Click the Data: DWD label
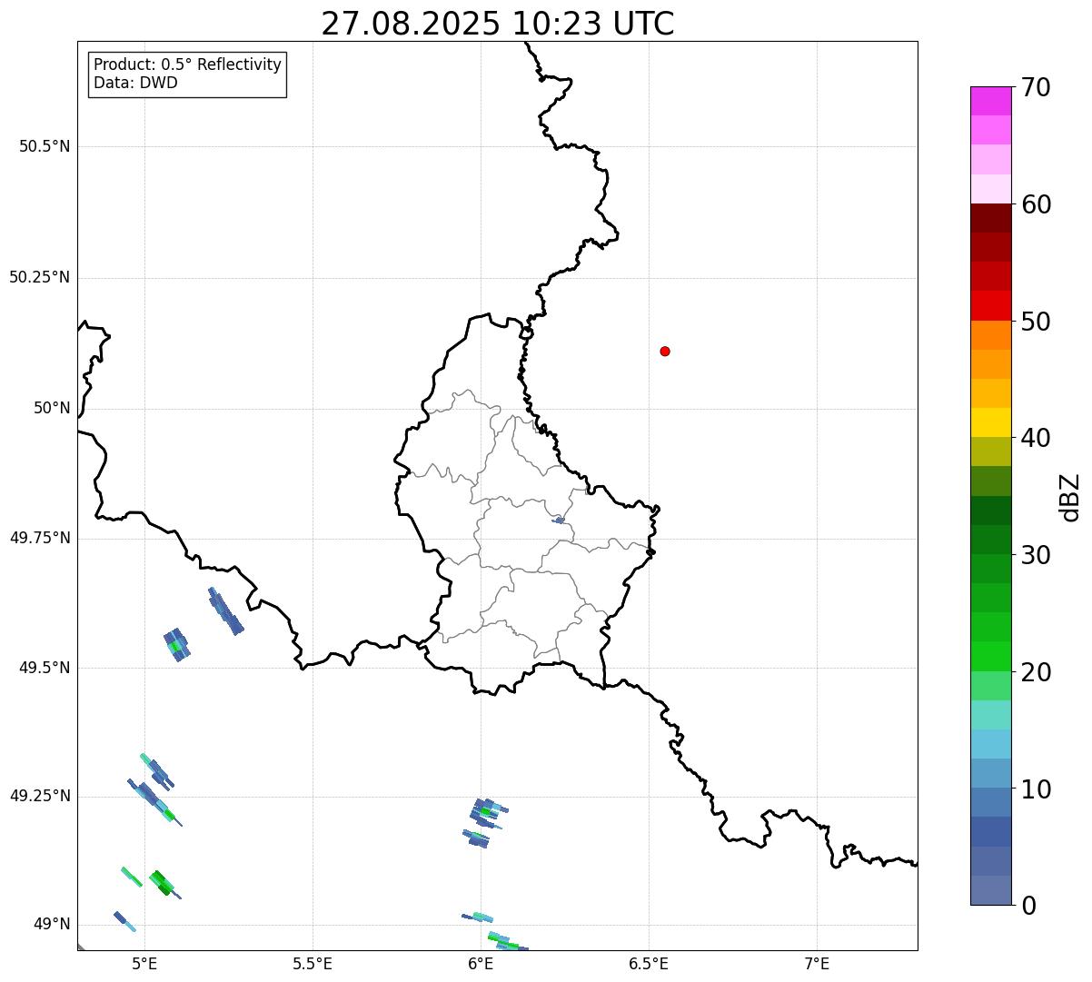 (135, 83)
